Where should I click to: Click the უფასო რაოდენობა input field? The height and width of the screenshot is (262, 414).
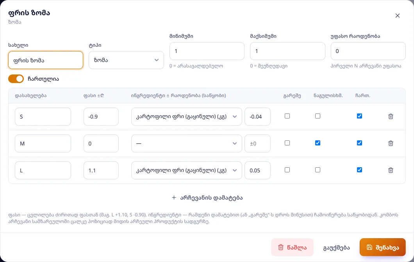click(368, 51)
